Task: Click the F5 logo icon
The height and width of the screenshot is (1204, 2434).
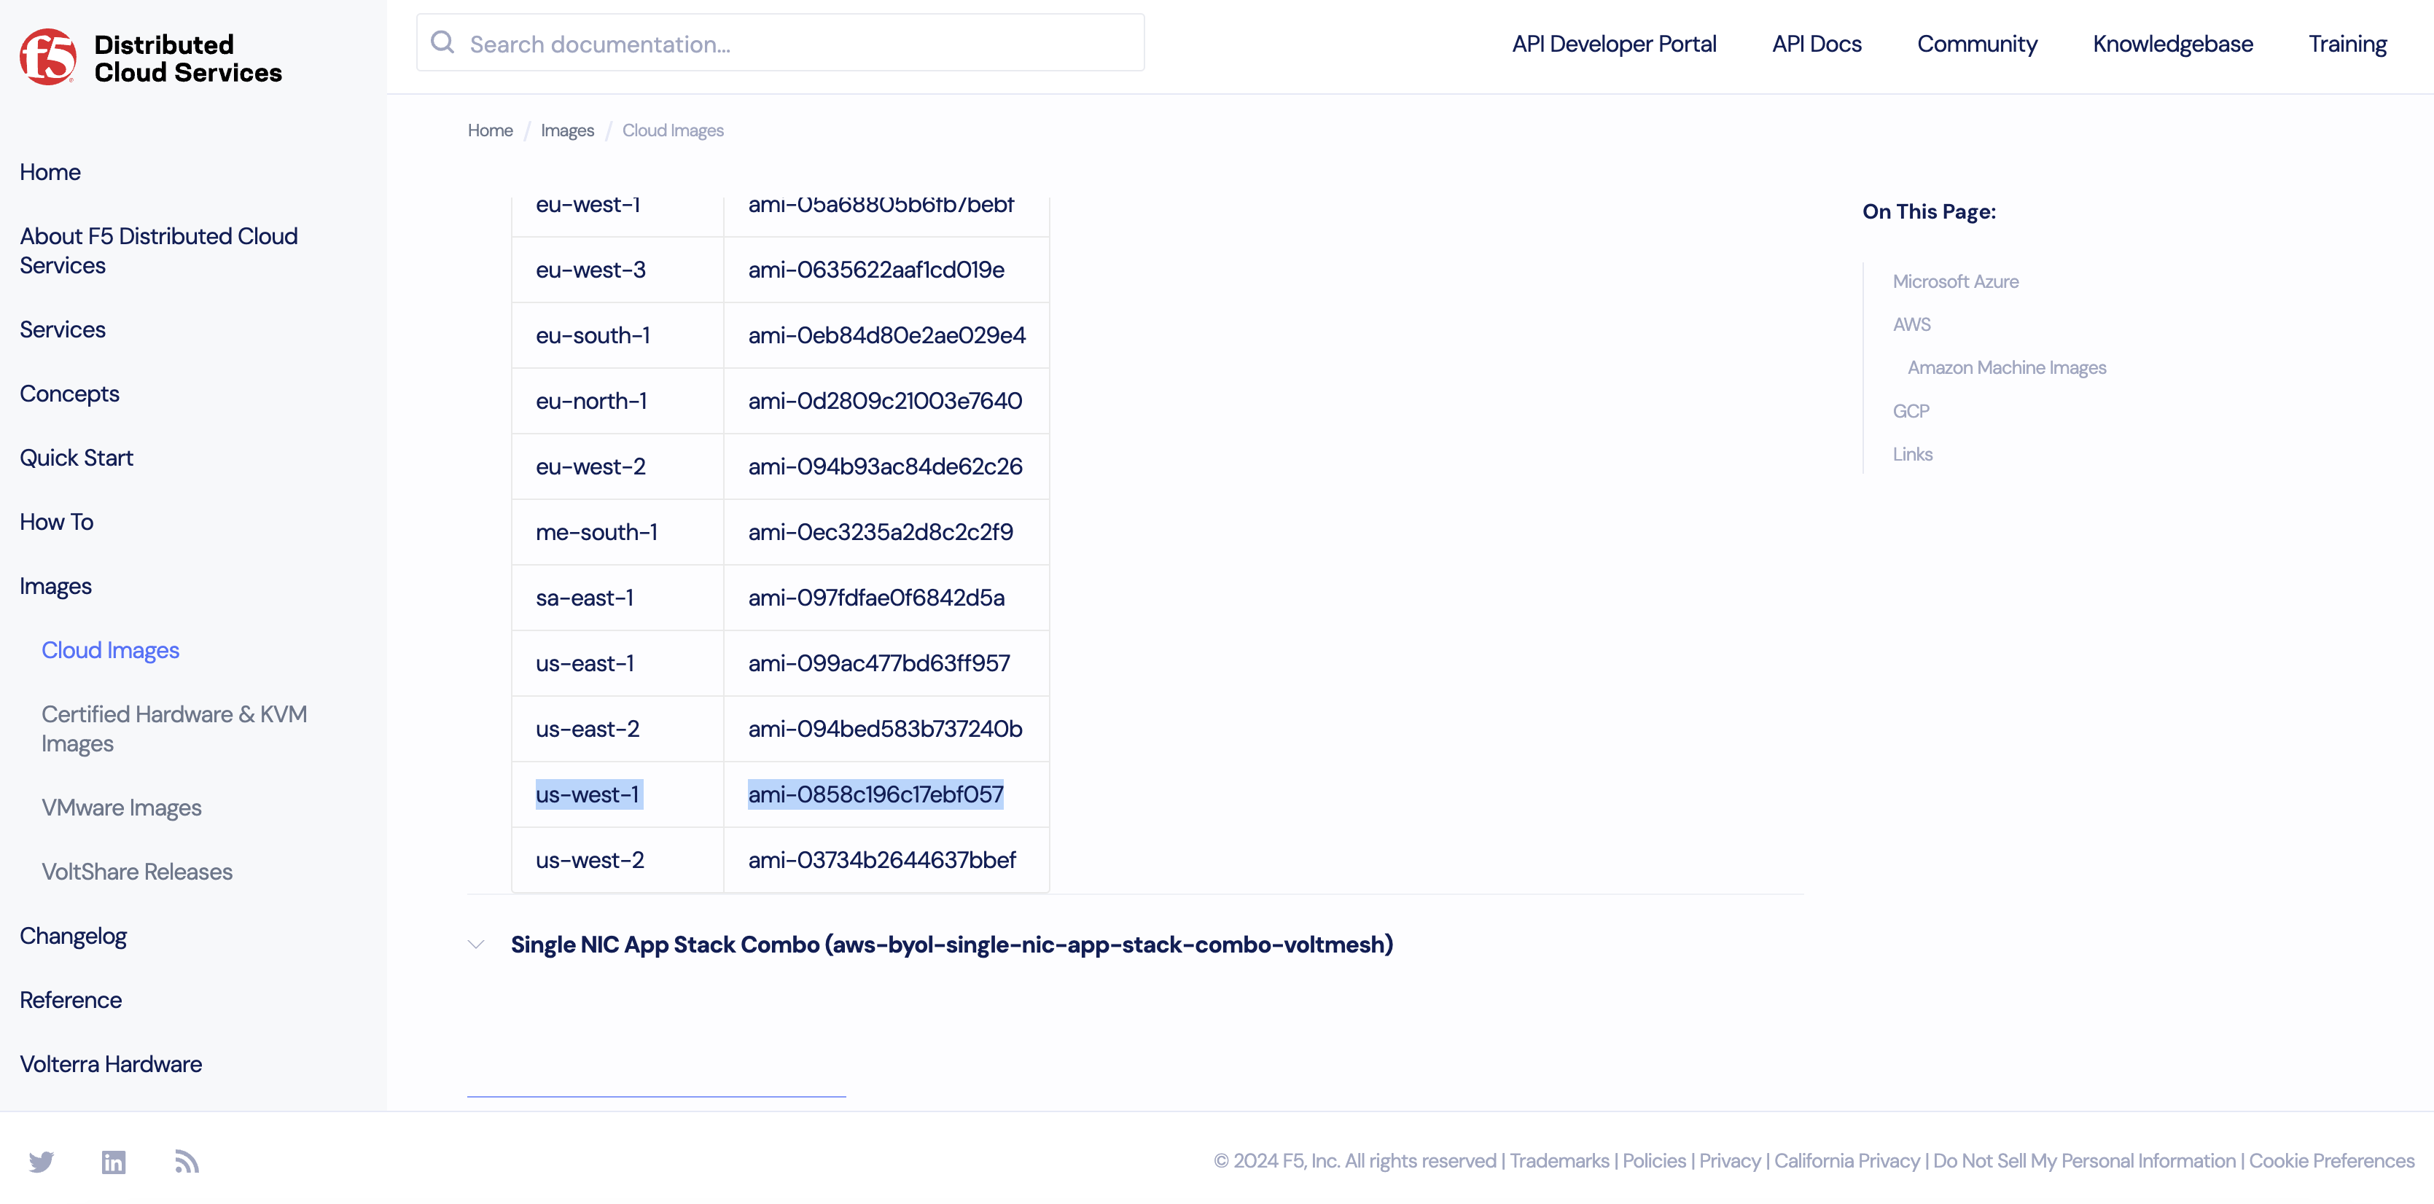Action: coord(48,57)
